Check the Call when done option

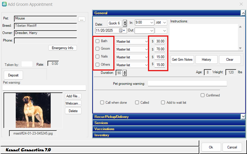point(102,103)
